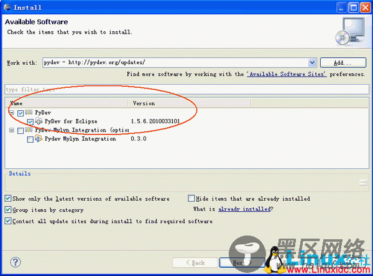
Task: Click the Mylyn Integration category icon
Action: click(x=29, y=130)
